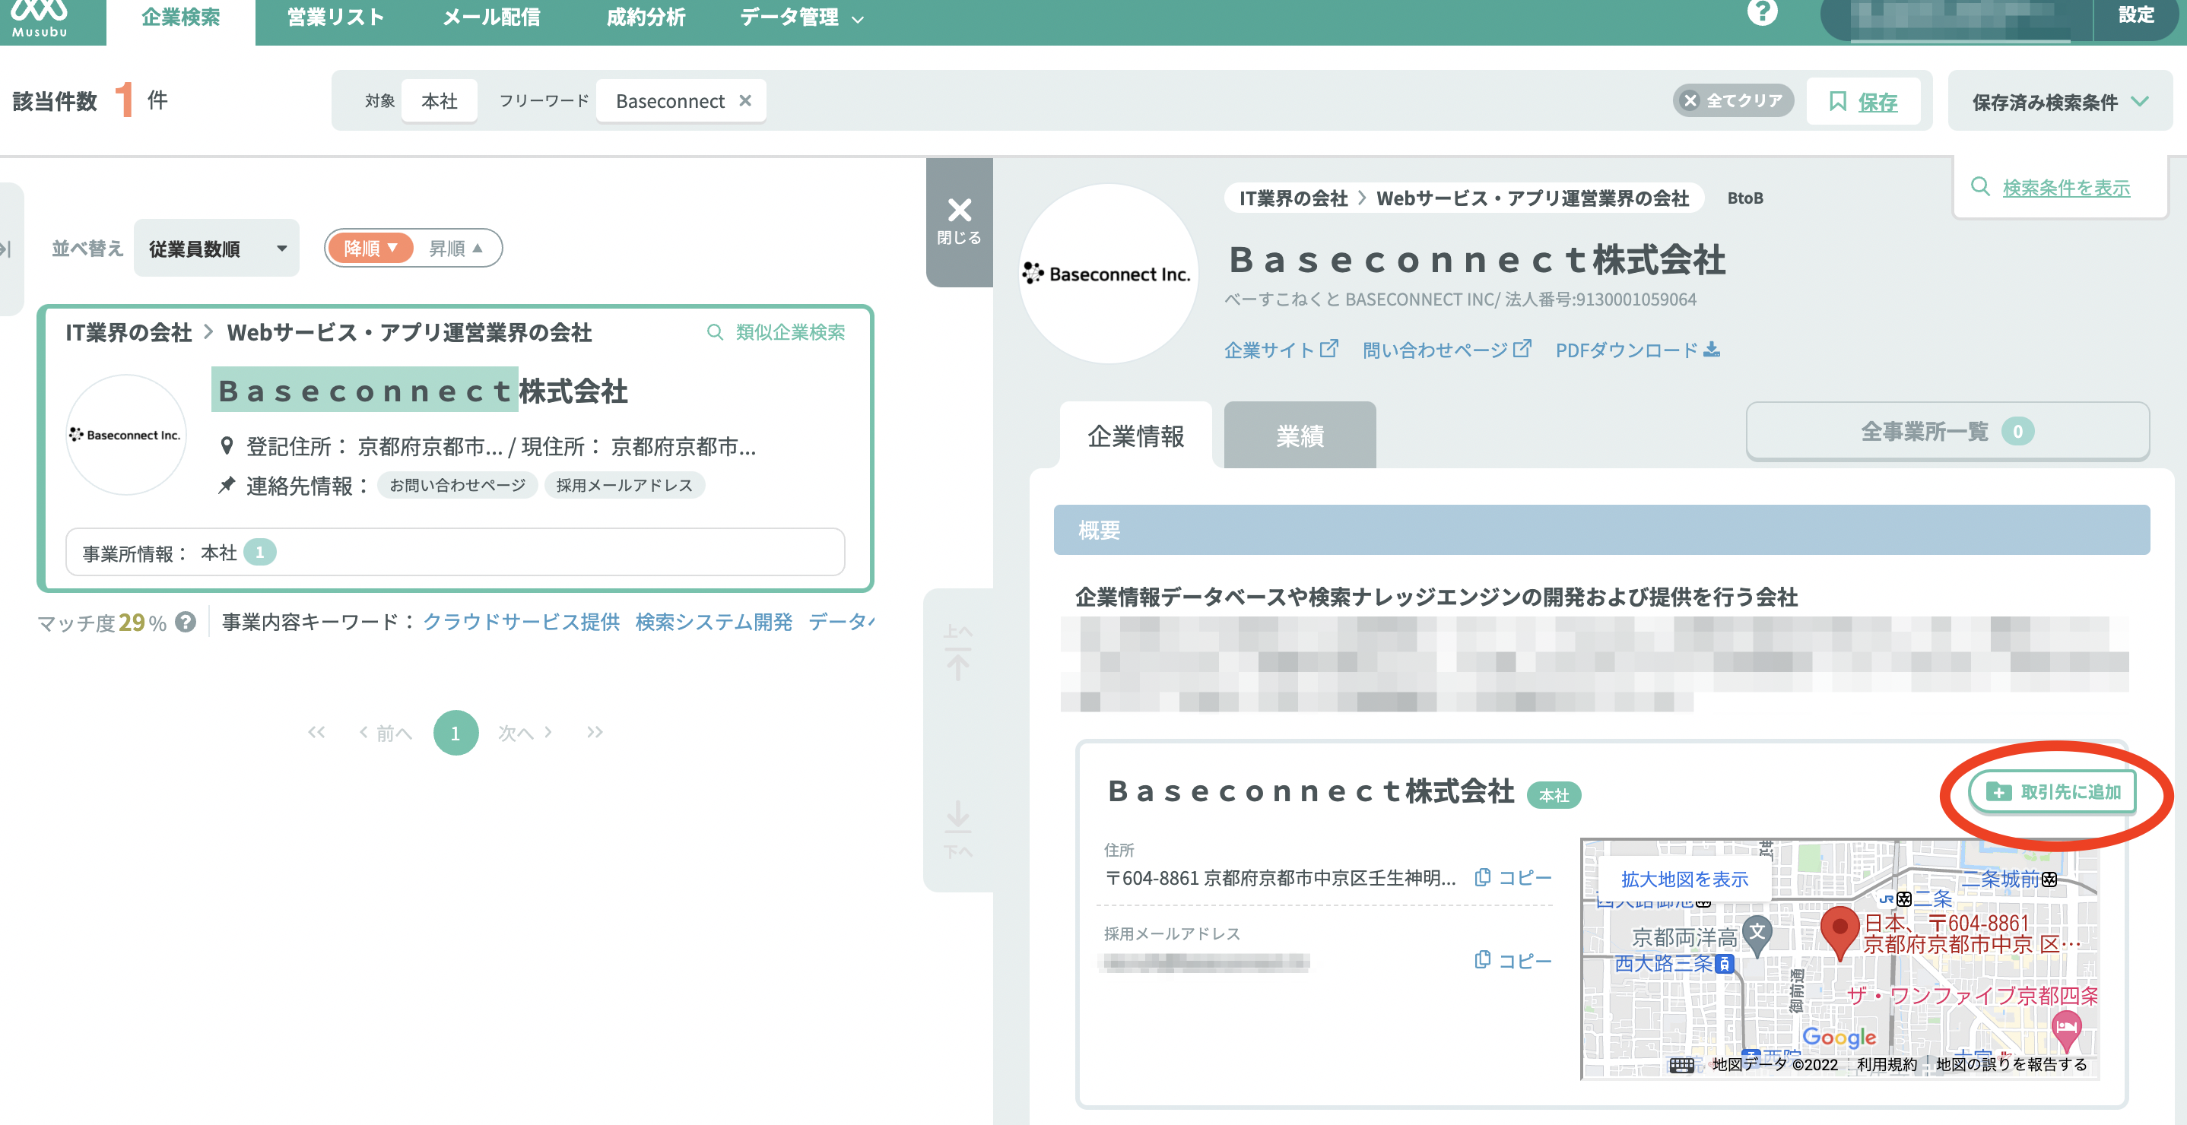Click the red map pin marker
This screenshot has height=1125, width=2187.
point(1839,932)
